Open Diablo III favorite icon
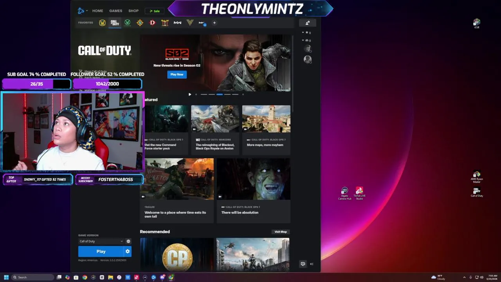Image resolution: width=501 pixels, height=282 pixels. [x=165, y=23]
